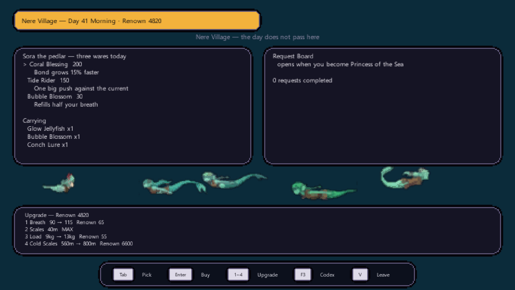
Task: Click the dark green mermaid swimming left
Action: (324, 191)
